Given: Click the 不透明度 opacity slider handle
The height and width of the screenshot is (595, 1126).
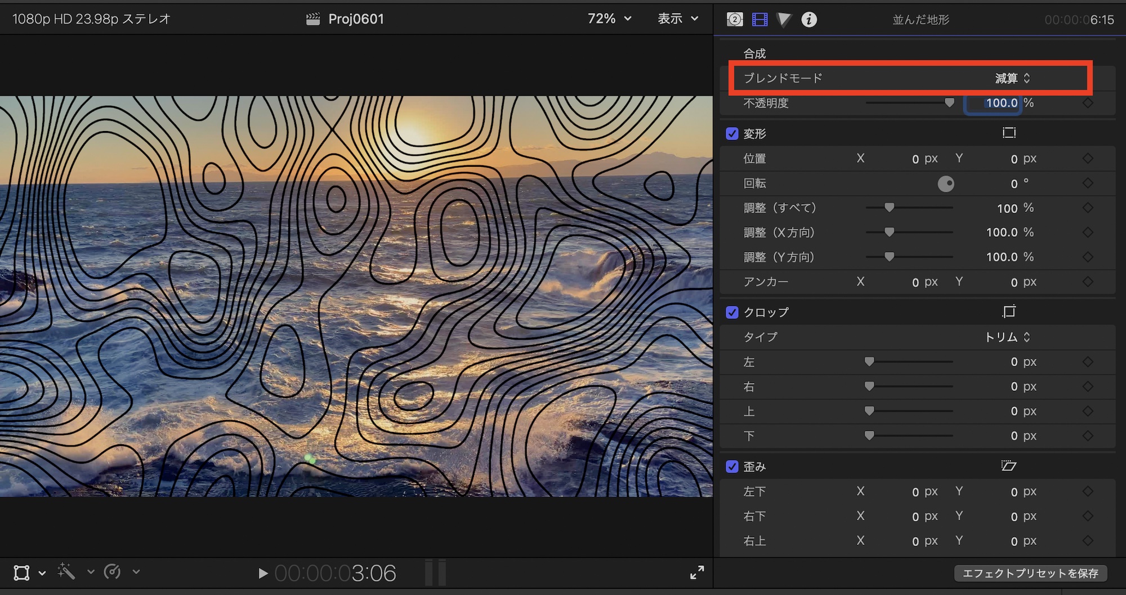Looking at the screenshot, I should pyautogui.click(x=949, y=103).
